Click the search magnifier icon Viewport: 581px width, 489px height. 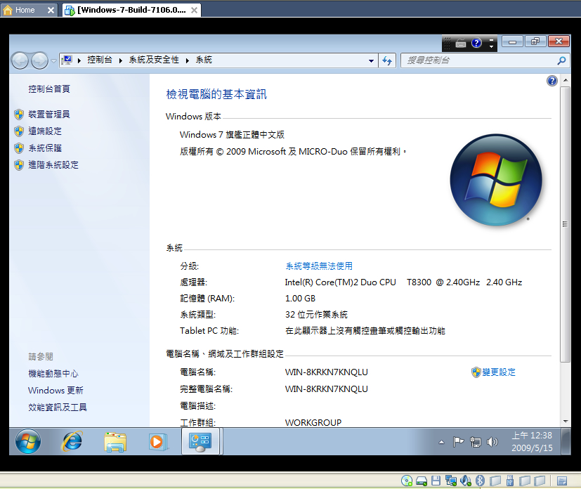point(561,60)
